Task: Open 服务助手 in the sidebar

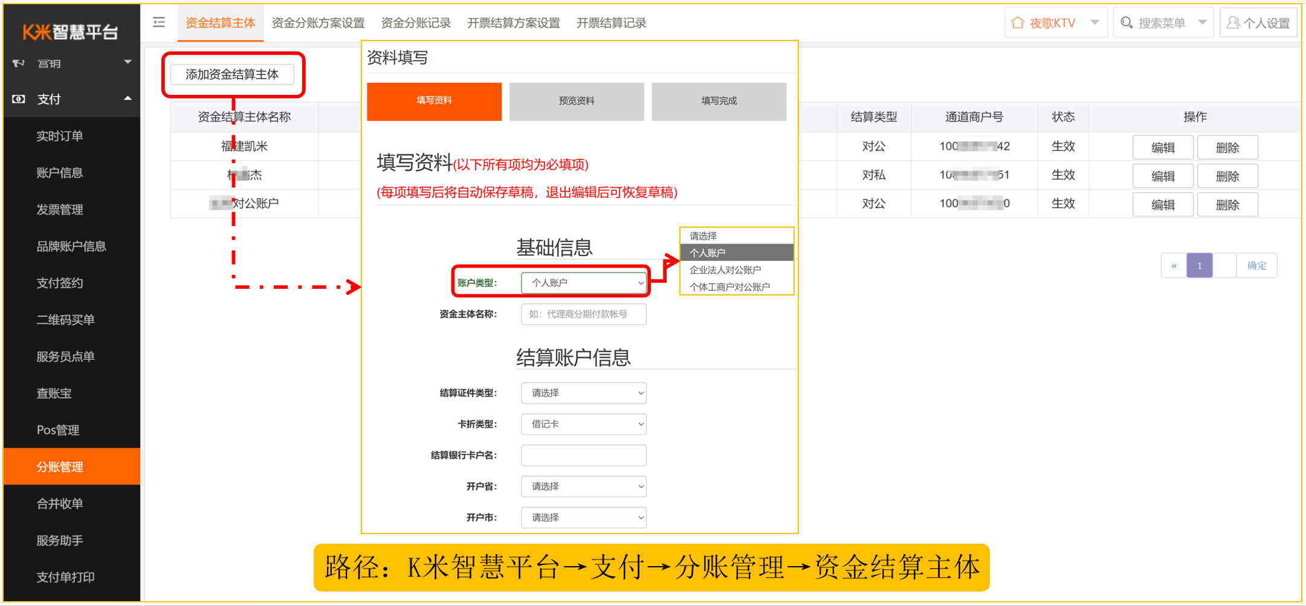Action: (x=72, y=540)
